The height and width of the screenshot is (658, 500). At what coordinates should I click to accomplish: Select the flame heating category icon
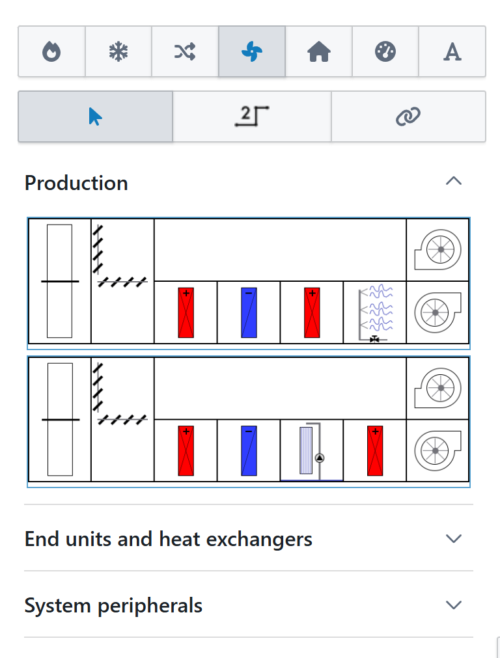(51, 52)
